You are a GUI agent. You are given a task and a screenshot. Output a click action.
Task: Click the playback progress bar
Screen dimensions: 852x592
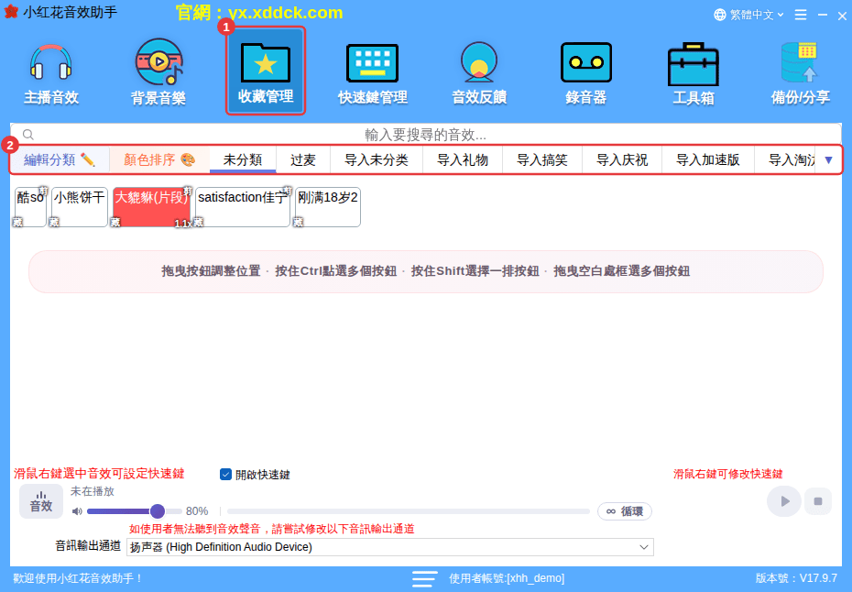tap(408, 511)
